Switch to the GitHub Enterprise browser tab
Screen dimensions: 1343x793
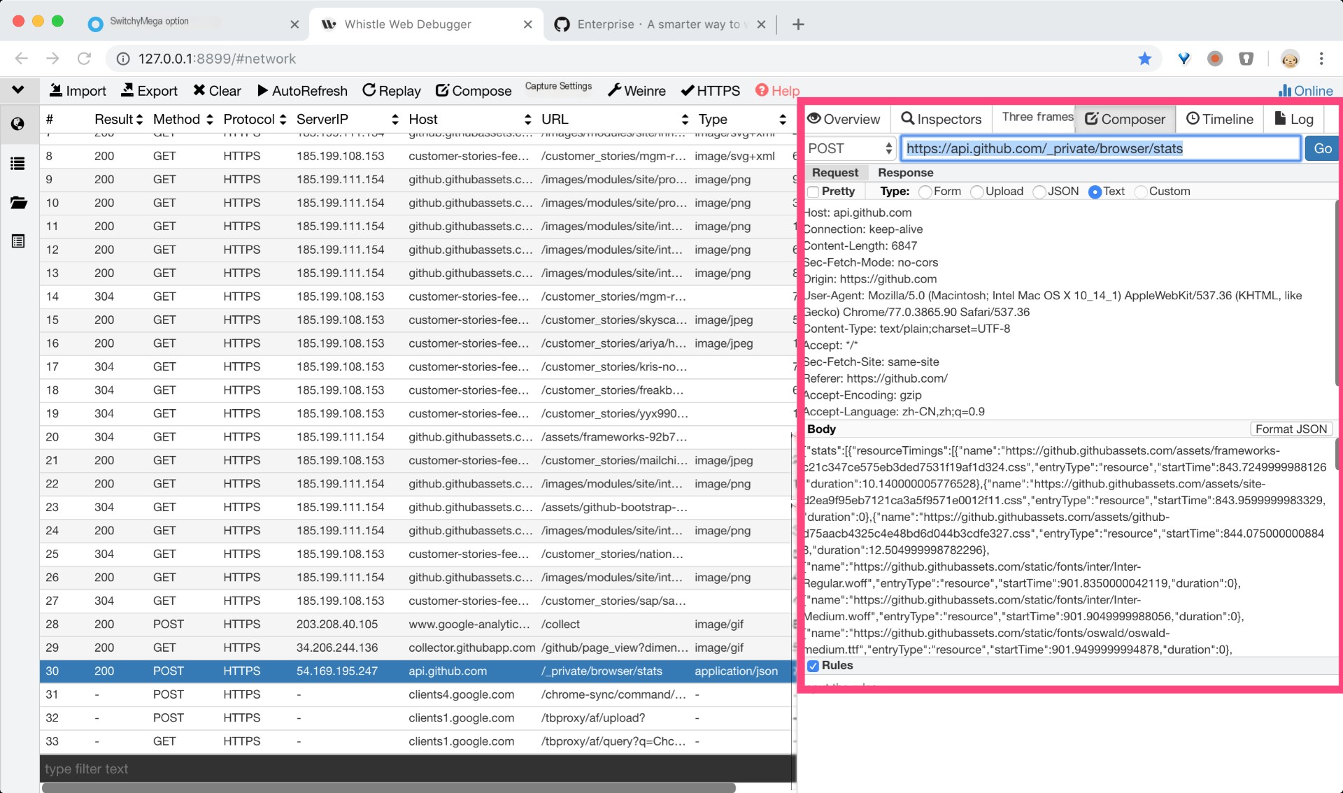(x=661, y=24)
